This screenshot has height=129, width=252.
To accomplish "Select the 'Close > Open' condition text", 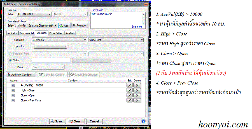I will point(28,95).
